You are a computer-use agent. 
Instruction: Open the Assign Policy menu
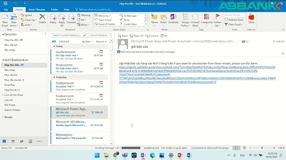pos(186,20)
